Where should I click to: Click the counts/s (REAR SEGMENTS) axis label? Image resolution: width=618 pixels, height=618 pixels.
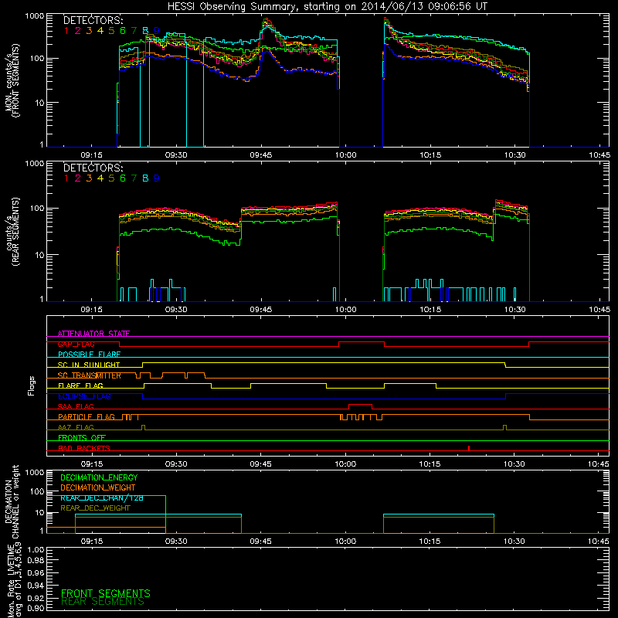coord(12,232)
